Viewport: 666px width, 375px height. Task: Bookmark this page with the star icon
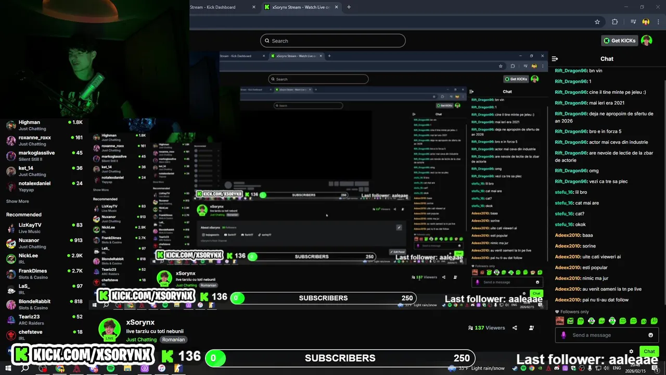[597, 22]
